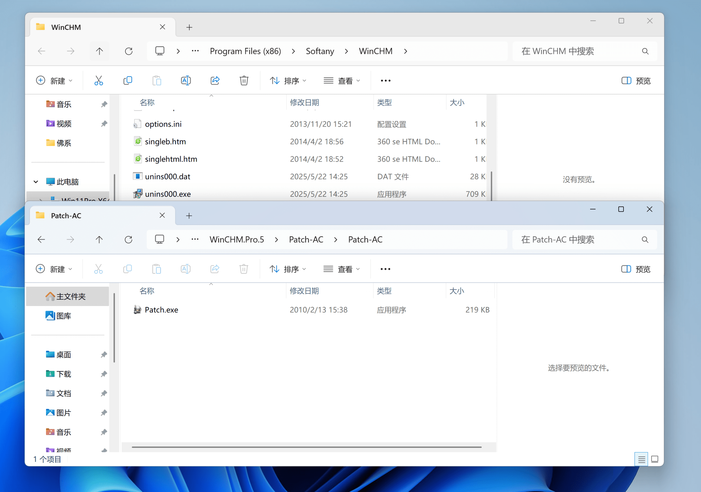Refresh the Patch-AC folder view
Image resolution: width=701 pixels, height=492 pixels.
pos(128,240)
